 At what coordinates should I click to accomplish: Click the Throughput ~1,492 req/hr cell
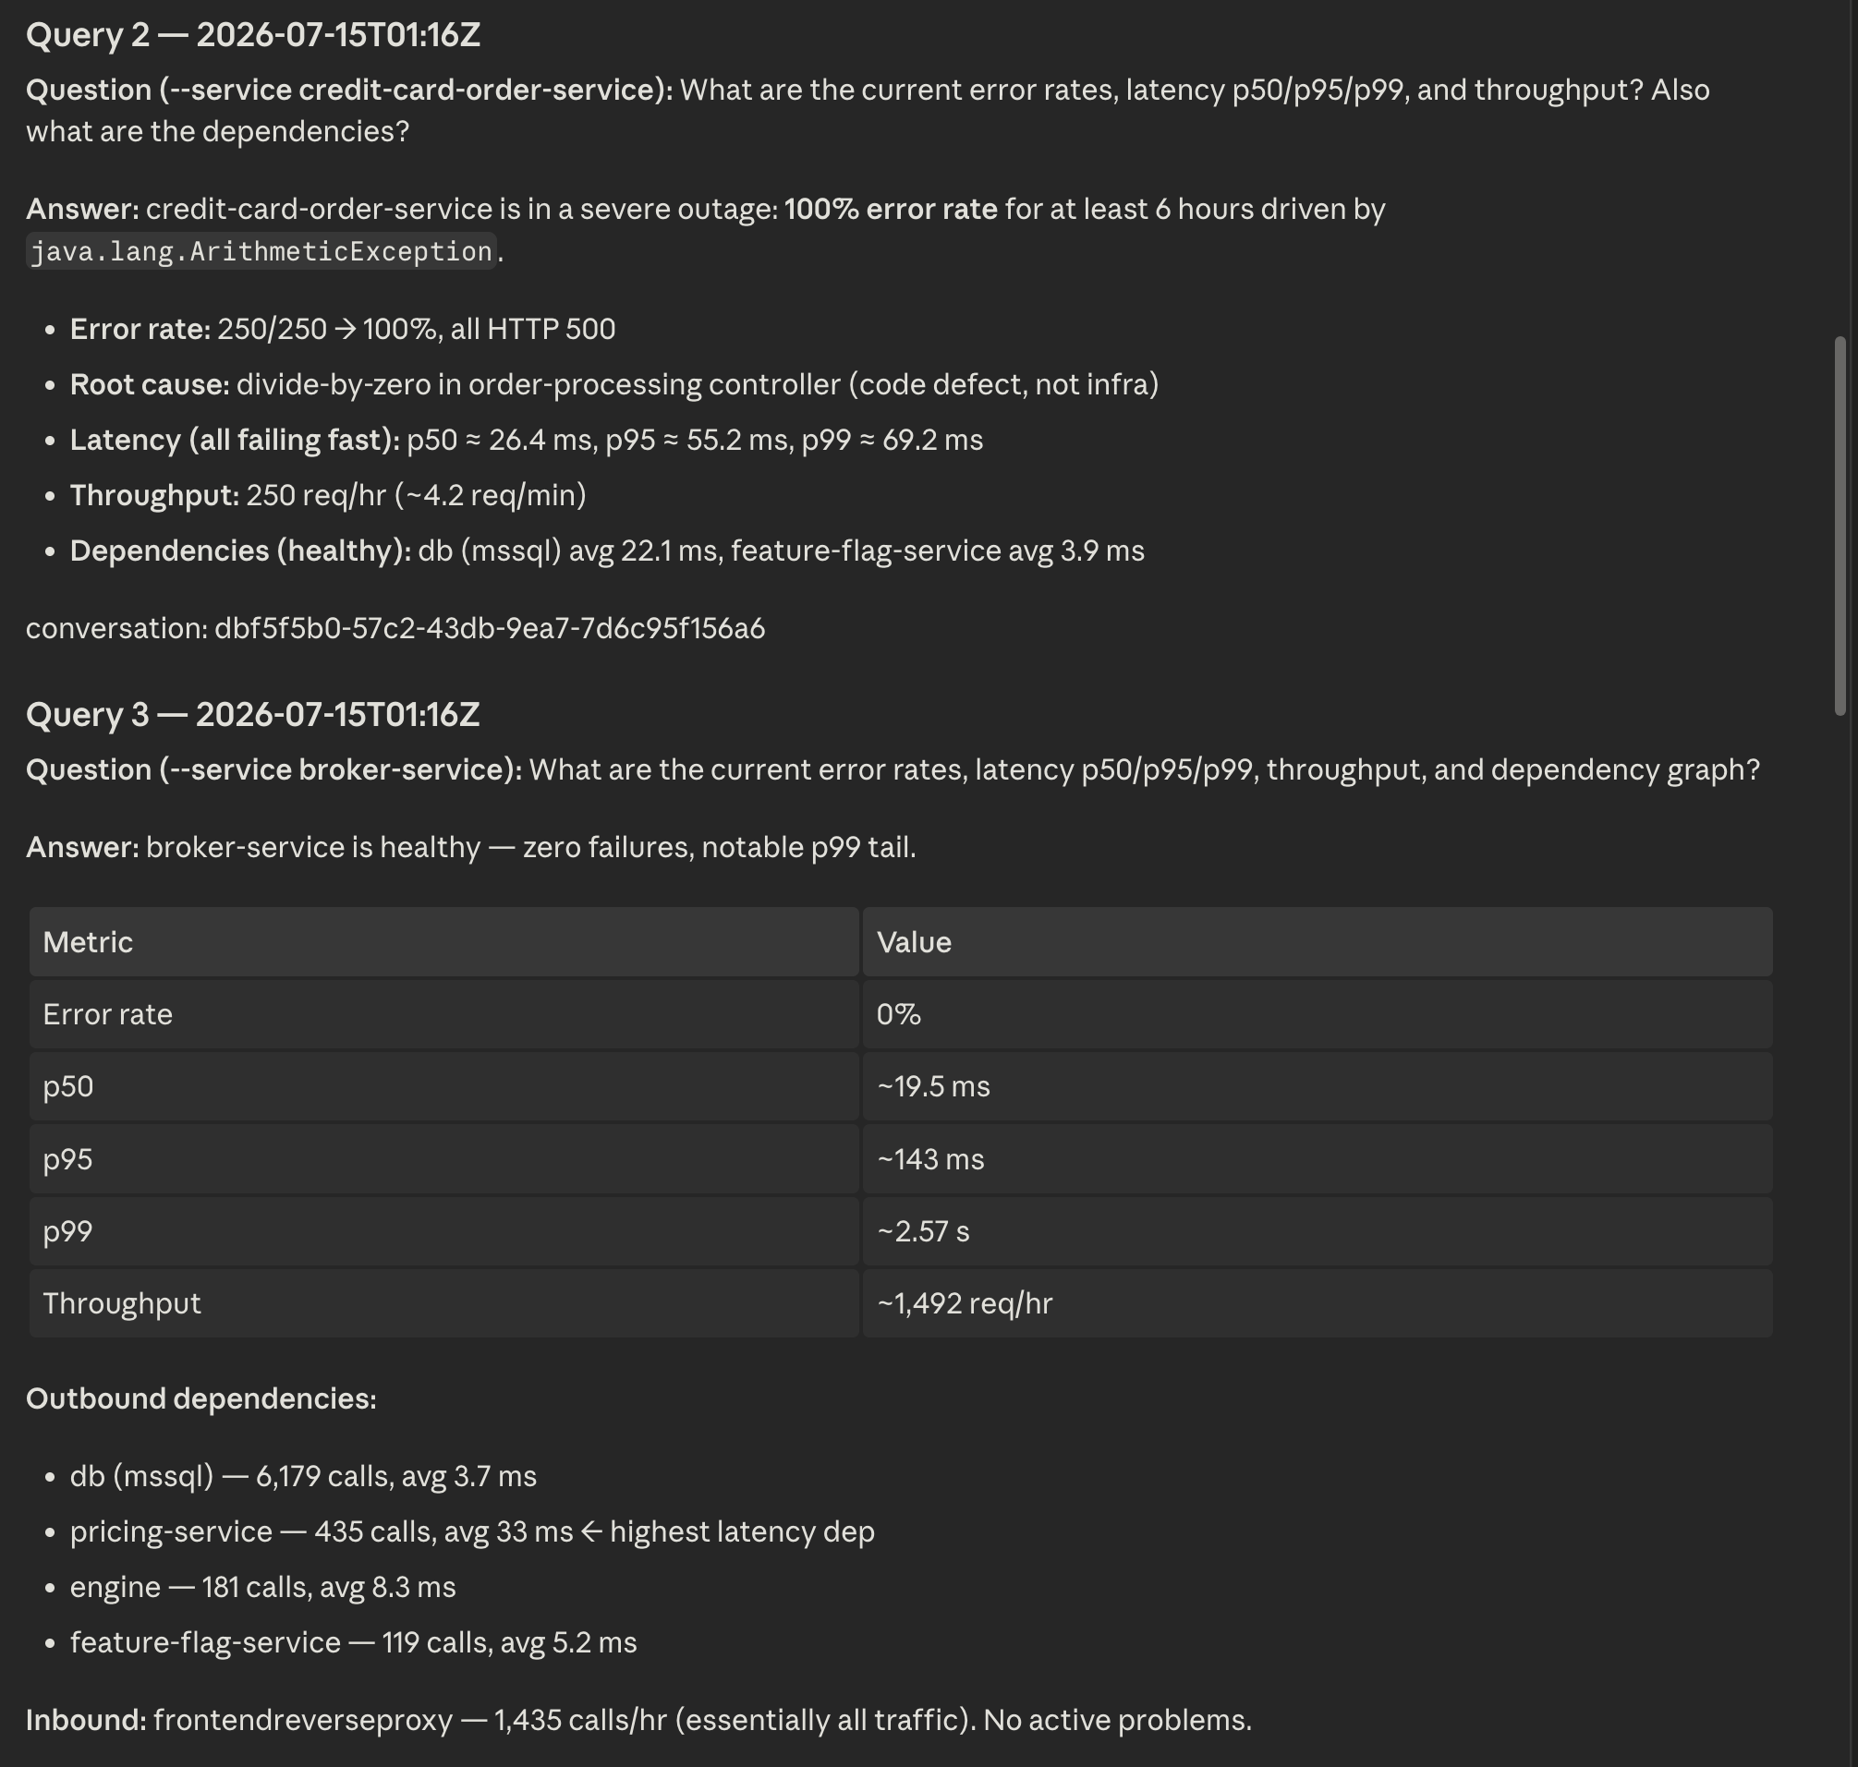[1318, 1303]
